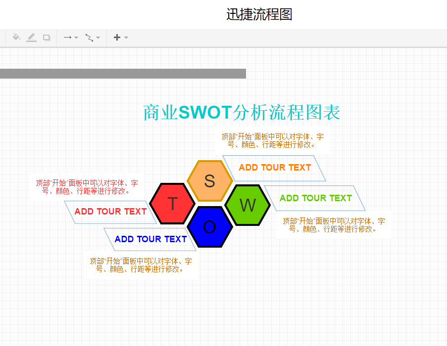Select the description text above S hexagon
The width and height of the screenshot is (447, 346).
[x=273, y=140]
